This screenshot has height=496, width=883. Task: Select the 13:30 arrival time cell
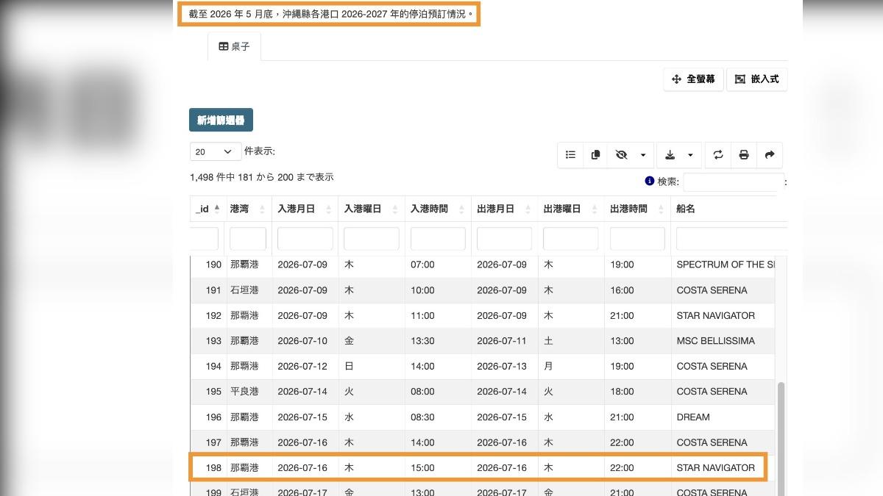coord(438,341)
